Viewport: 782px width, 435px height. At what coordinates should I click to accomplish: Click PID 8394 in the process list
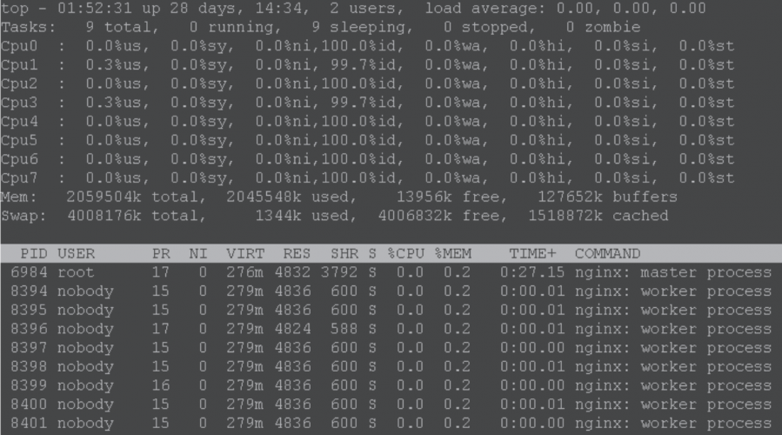29,291
